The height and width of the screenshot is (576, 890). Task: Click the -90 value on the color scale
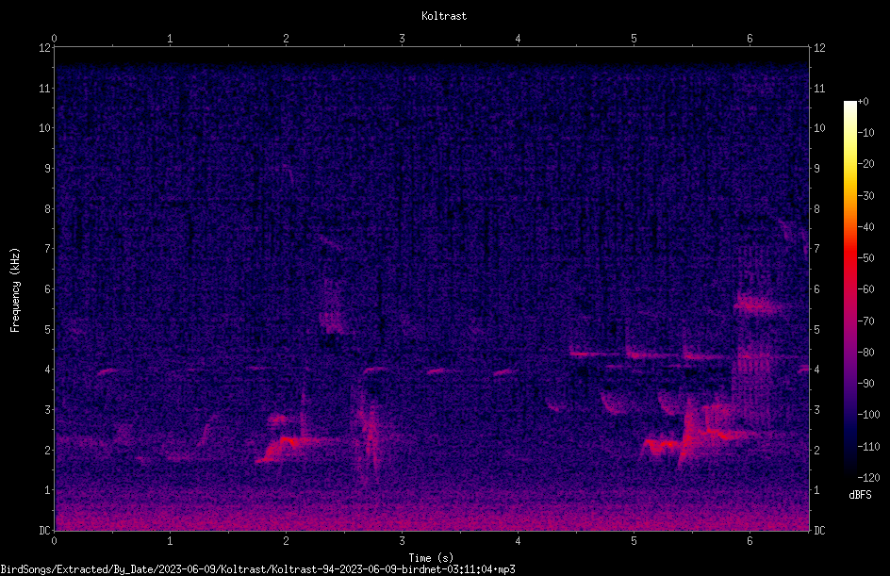pos(866,384)
